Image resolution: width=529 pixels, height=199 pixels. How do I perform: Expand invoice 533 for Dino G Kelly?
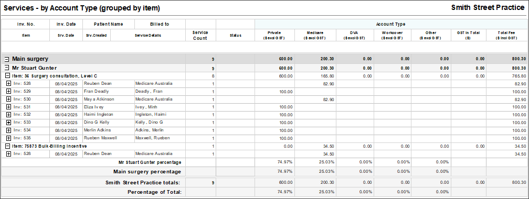pyautogui.click(x=9, y=123)
